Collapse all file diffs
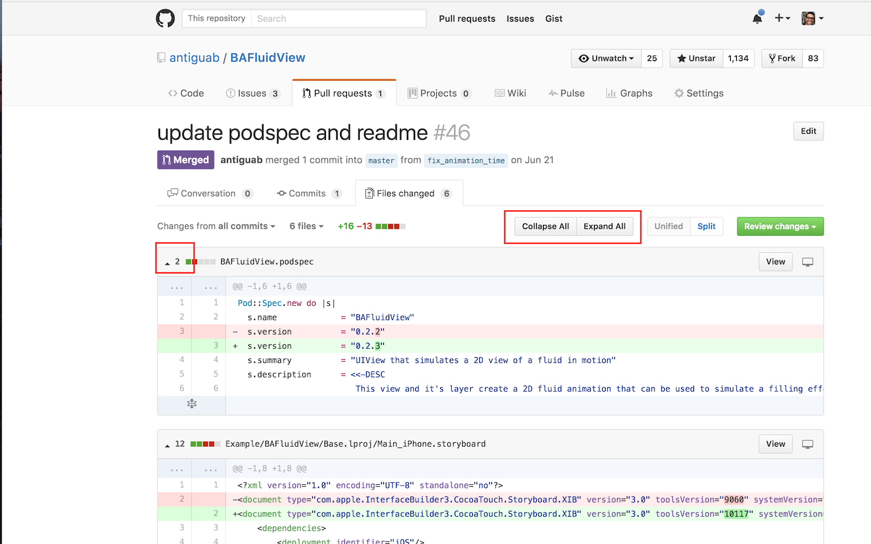 tap(545, 226)
